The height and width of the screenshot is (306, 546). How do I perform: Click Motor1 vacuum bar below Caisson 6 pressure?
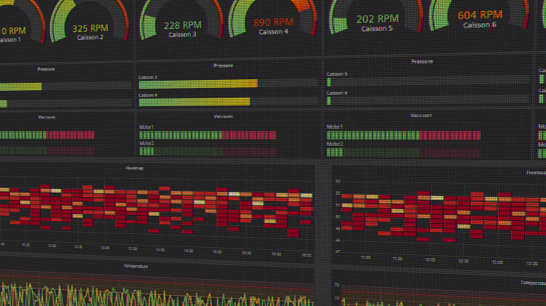click(404, 135)
